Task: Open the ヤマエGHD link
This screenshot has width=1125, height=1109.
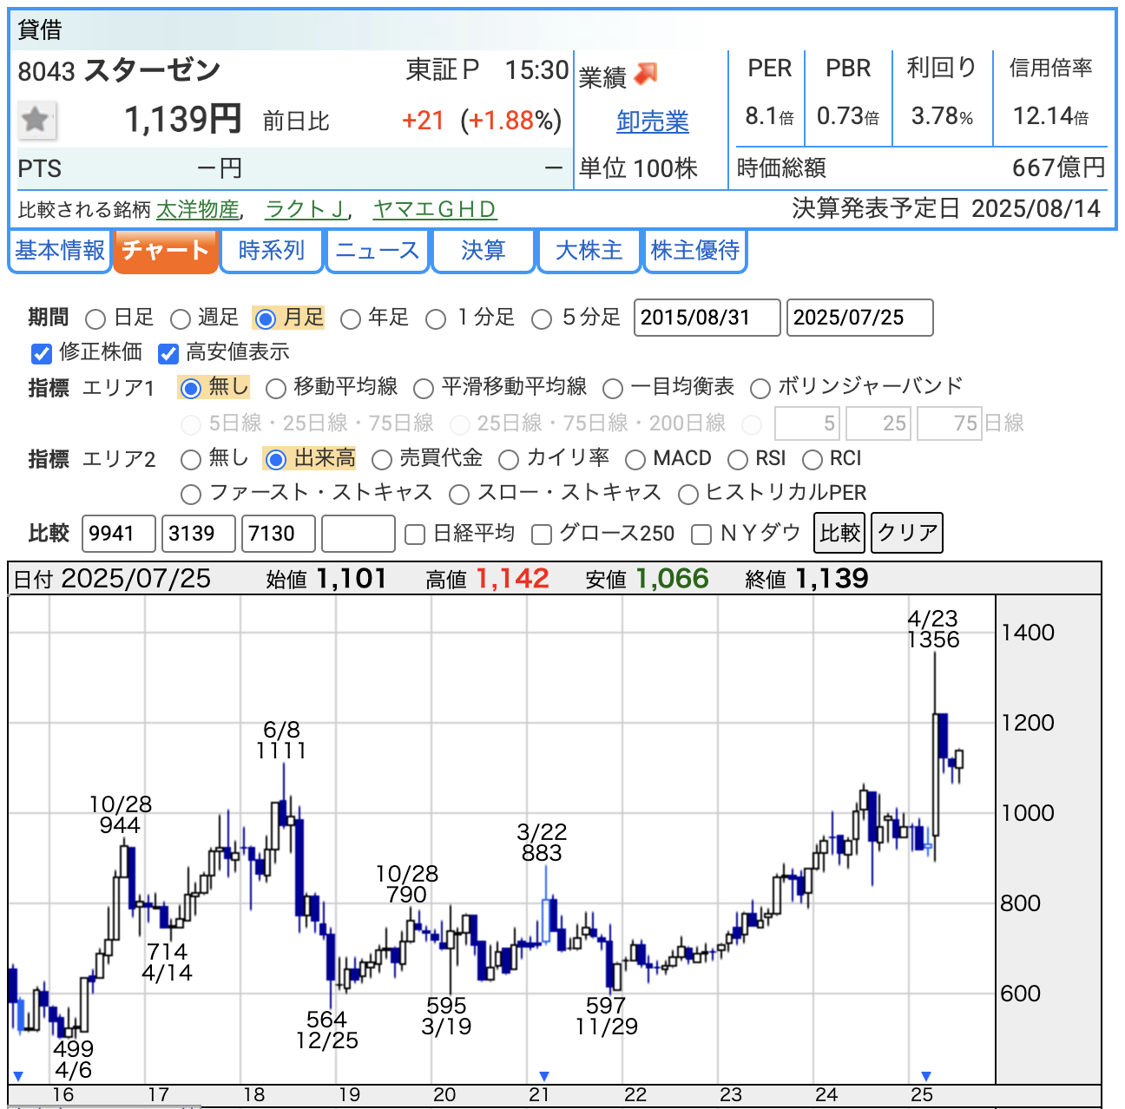Action: pyautogui.click(x=435, y=210)
